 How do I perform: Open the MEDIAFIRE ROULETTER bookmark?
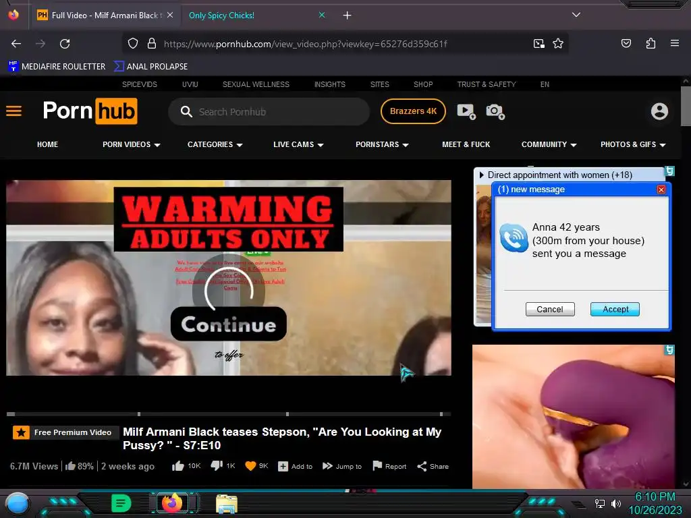[x=57, y=67]
